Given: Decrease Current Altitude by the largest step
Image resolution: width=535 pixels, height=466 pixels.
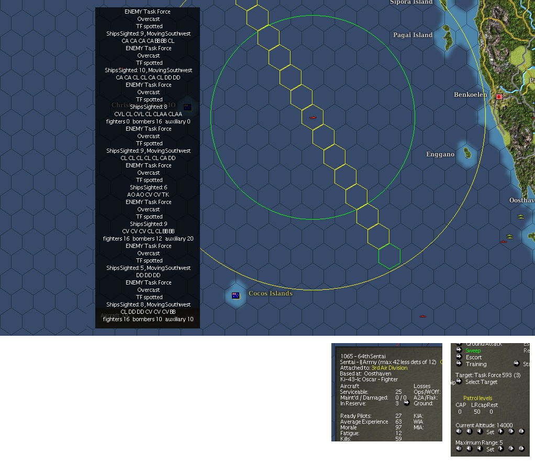Looking at the screenshot, I should [x=459, y=431].
